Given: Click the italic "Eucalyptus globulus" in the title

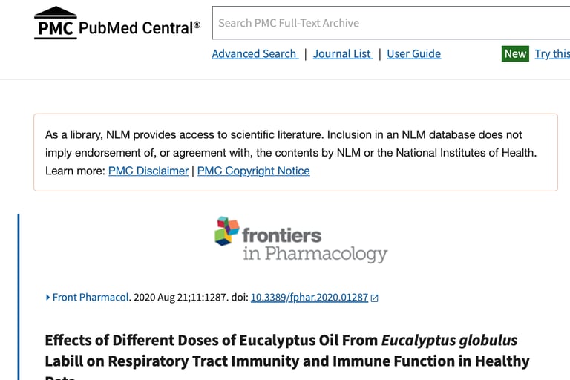Looking at the screenshot, I should (x=449, y=341).
